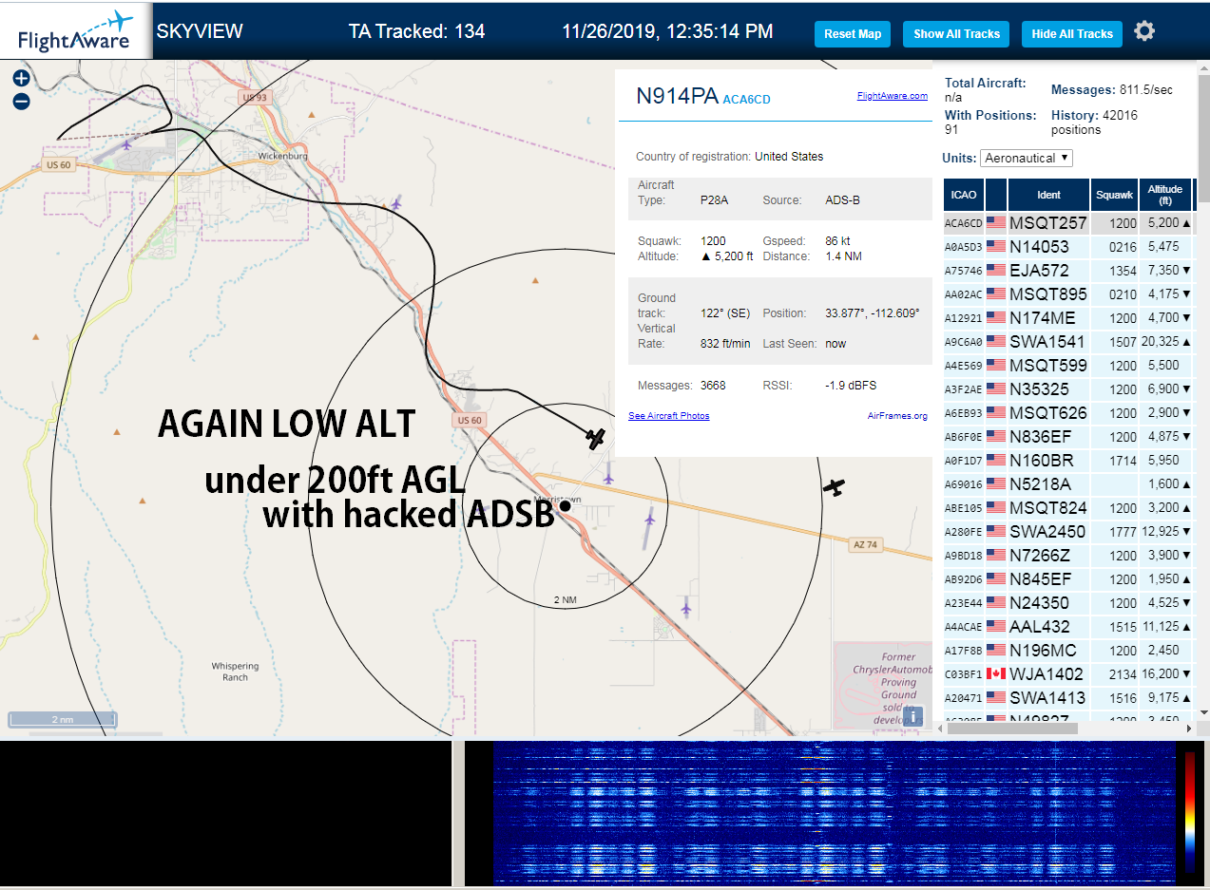Image resolution: width=1210 pixels, height=890 pixels.
Task: Open the Units Aeronautical dropdown
Action: pyautogui.click(x=1027, y=158)
